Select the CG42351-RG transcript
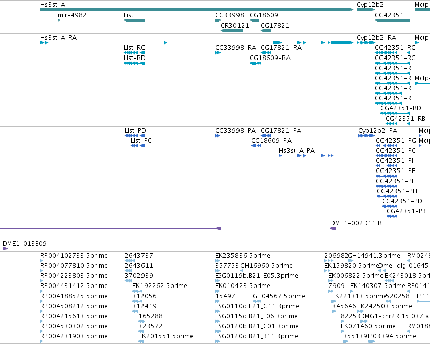This screenshot has height=344, width=430. point(392,63)
